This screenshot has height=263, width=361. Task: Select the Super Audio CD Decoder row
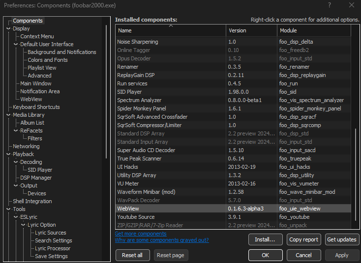tap(233, 150)
